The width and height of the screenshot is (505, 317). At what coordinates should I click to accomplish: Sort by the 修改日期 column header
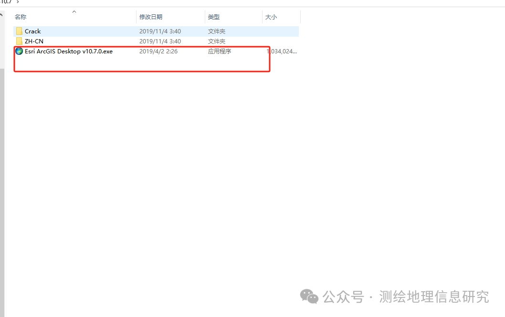151,17
